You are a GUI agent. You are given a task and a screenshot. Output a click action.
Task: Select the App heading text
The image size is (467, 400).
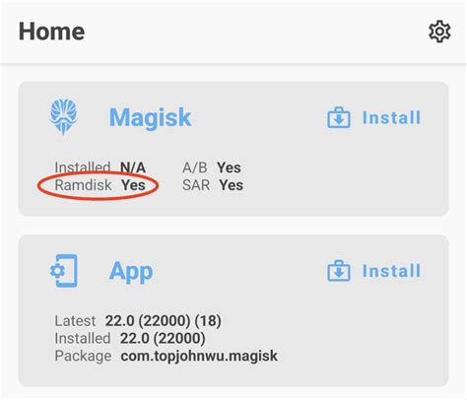[x=131, y=272]
